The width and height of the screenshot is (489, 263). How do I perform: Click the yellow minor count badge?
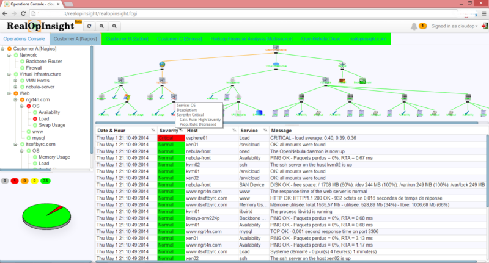(x=35, y=181)
